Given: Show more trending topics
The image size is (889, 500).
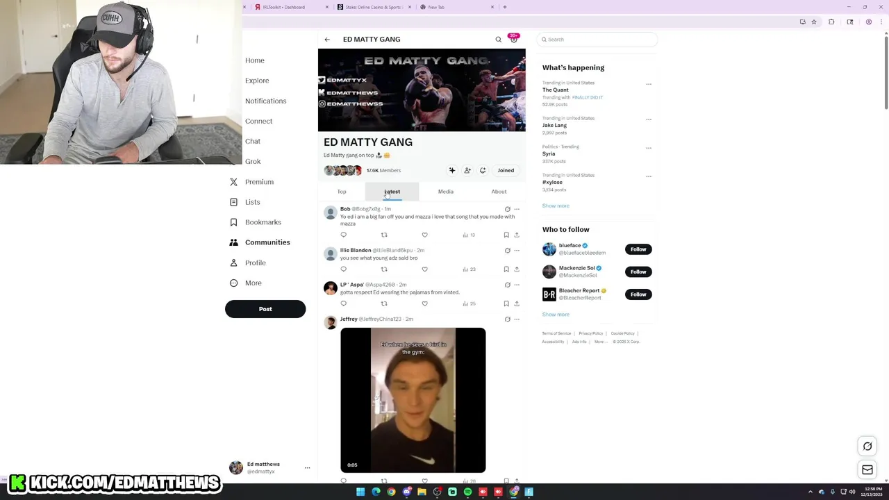Looking at the screenshot, I should tap(556, 206).
